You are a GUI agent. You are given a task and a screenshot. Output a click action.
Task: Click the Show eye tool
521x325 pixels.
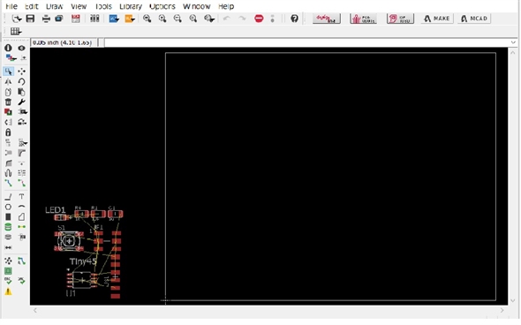click(21, 49)
